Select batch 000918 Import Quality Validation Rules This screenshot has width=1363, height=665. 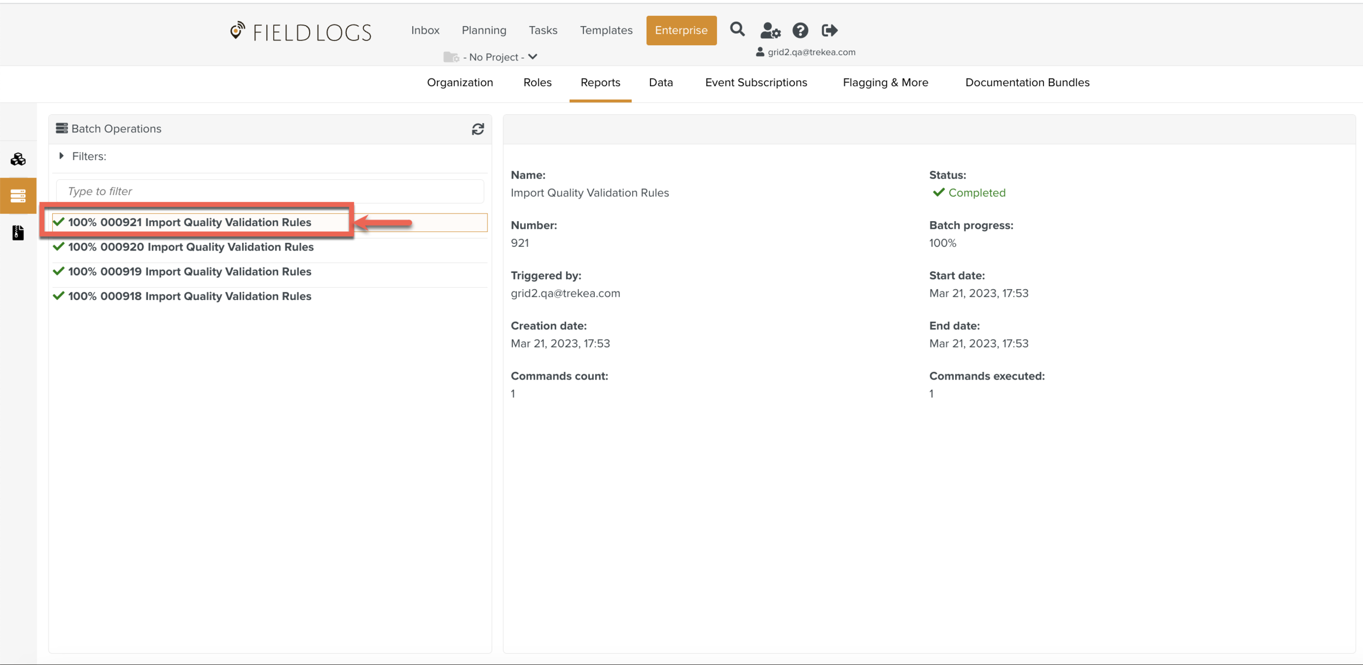[269, 296]
